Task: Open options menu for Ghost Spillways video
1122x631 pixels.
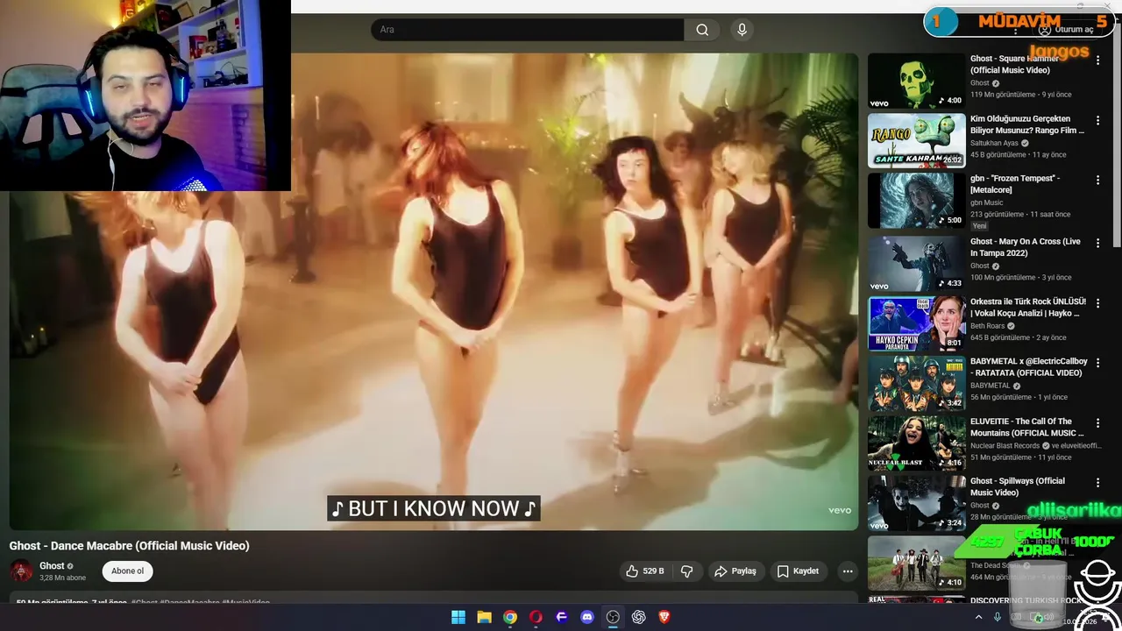Action: pyautogui.click(x=1097, y=482)
